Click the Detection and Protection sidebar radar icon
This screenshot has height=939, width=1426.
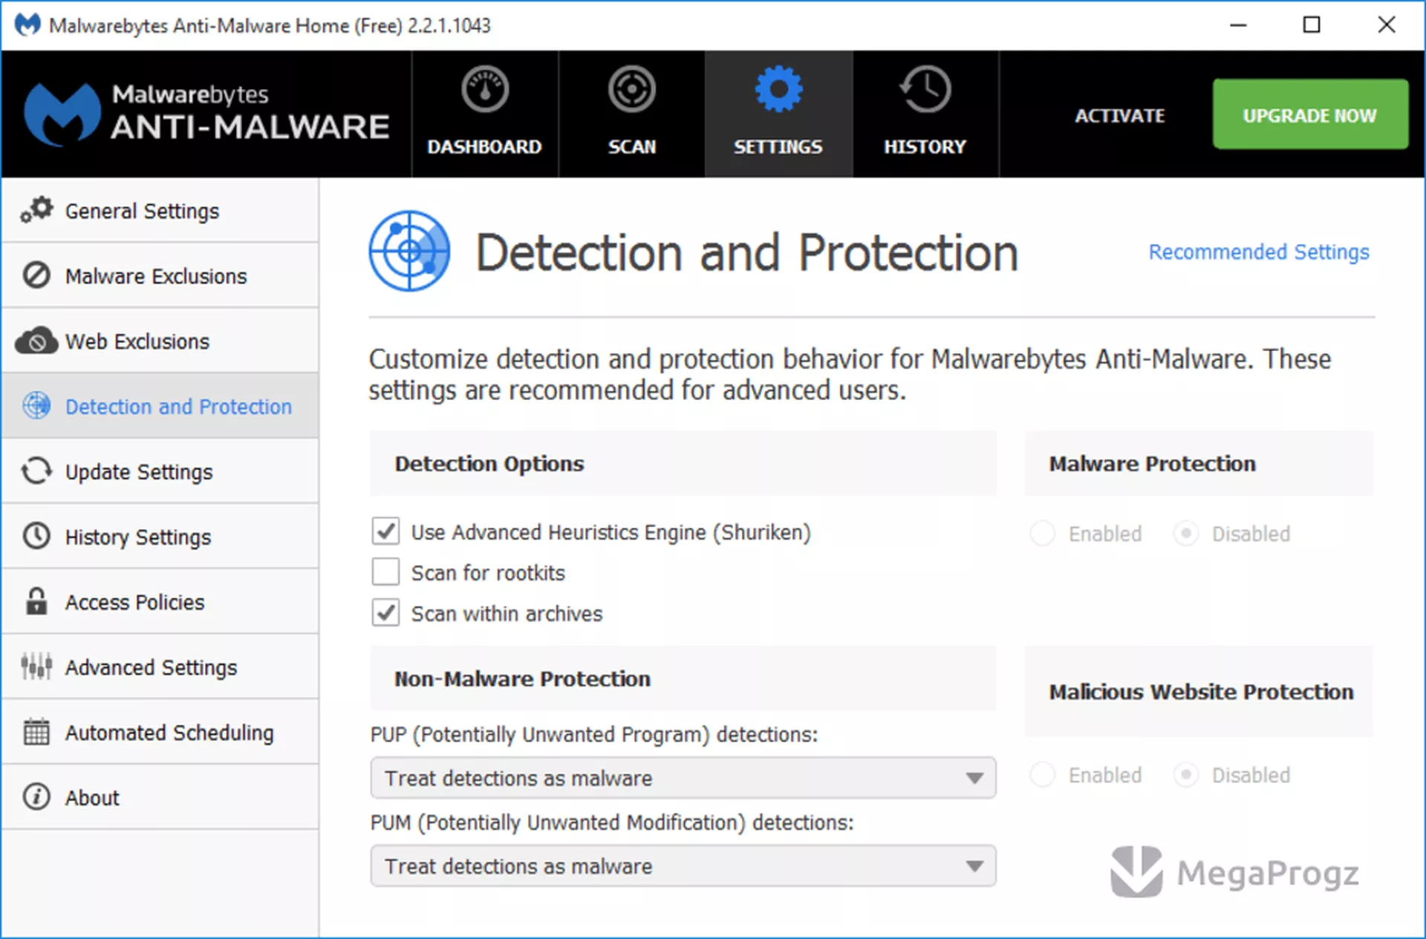click(x=36, y=406)
